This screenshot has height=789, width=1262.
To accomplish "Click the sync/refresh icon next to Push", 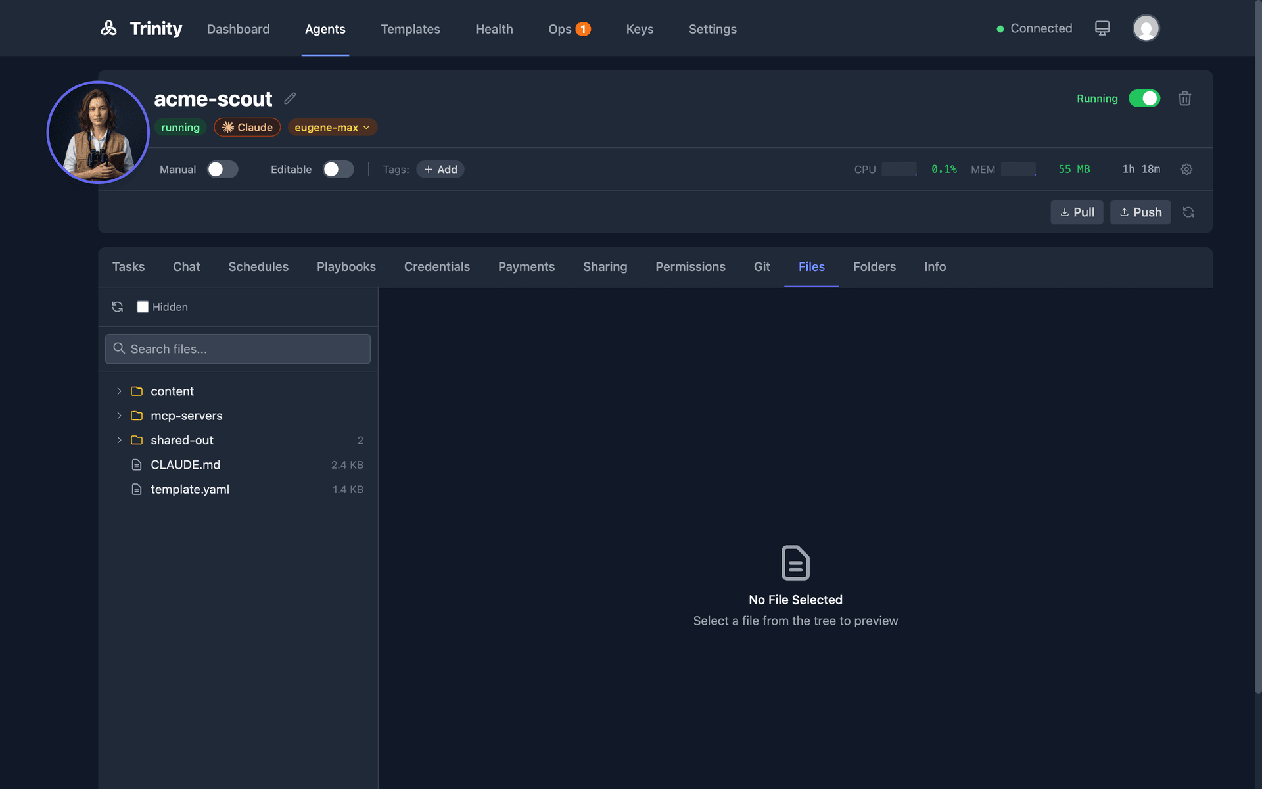I will coord(1188,212).
